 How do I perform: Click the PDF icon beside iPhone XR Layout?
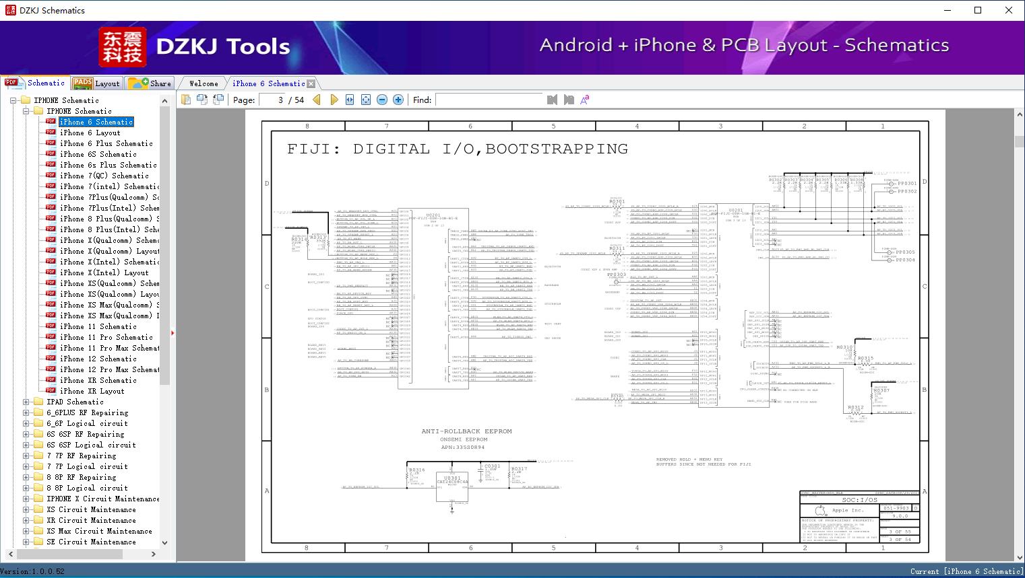[x=51, y=391]
